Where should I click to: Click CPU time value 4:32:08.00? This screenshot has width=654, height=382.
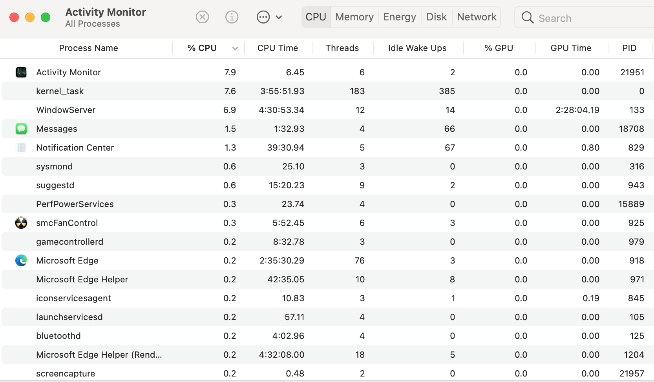point(281,355)
